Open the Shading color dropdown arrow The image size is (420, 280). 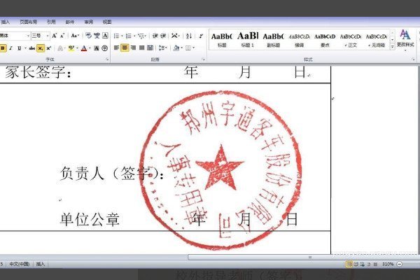tap(181, 48)
